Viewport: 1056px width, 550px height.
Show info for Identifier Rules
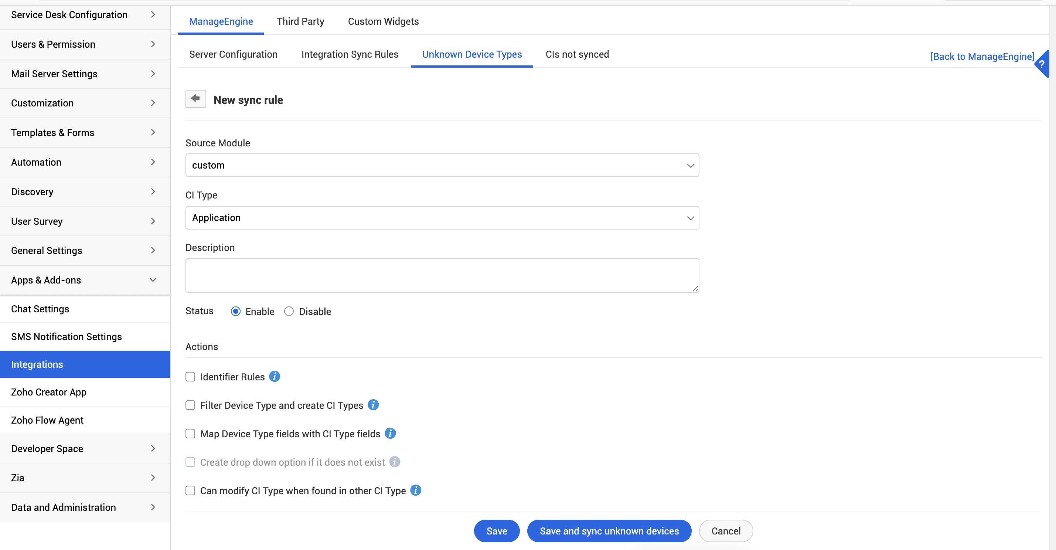[275, 376]
